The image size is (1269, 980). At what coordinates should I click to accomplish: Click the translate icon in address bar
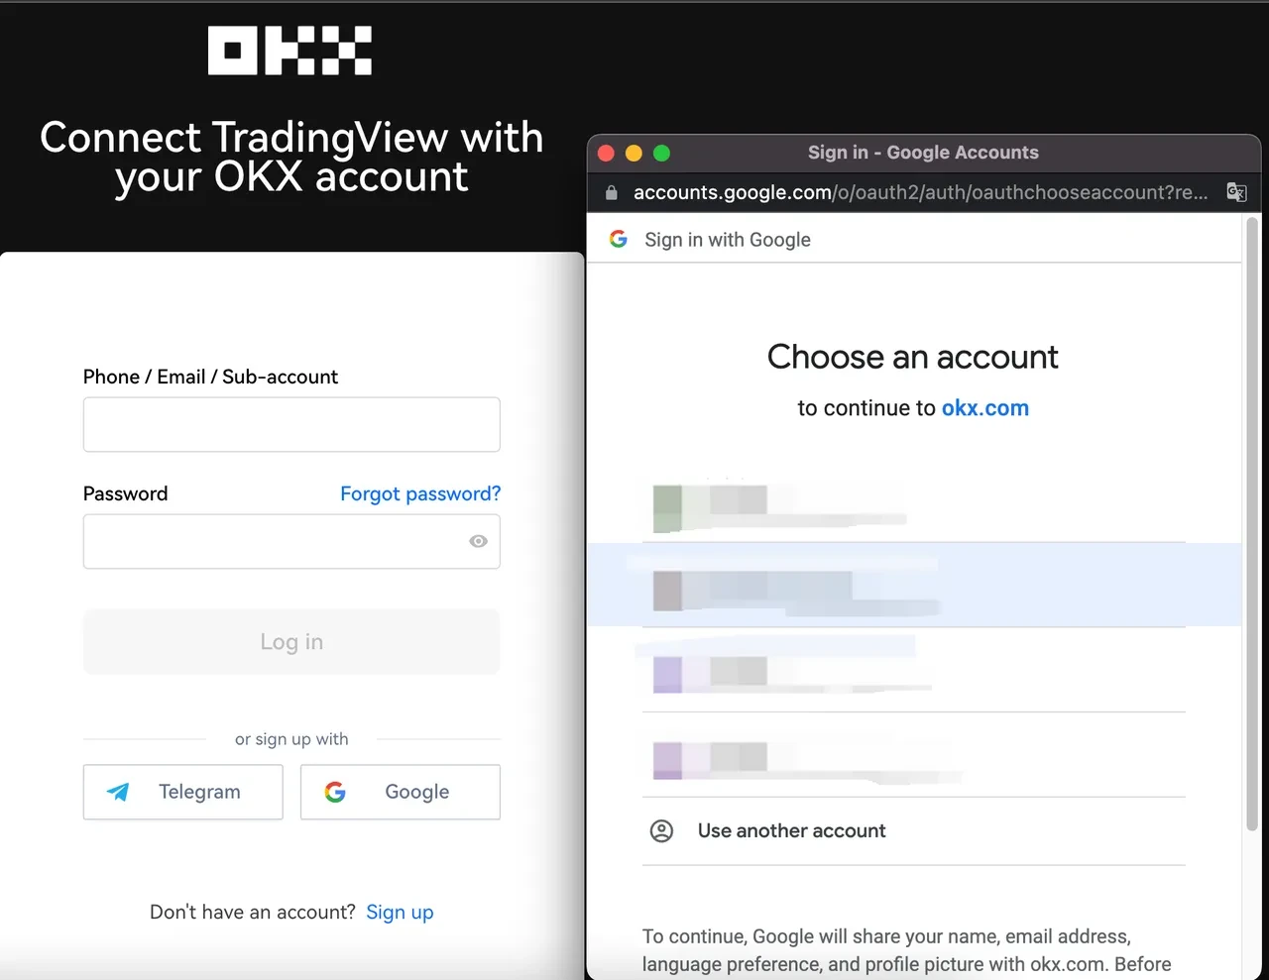[1236, 192]
